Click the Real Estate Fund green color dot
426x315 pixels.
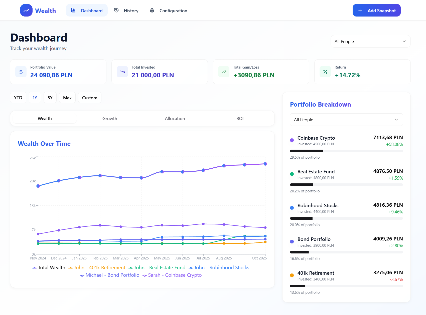tap(292, 174)
